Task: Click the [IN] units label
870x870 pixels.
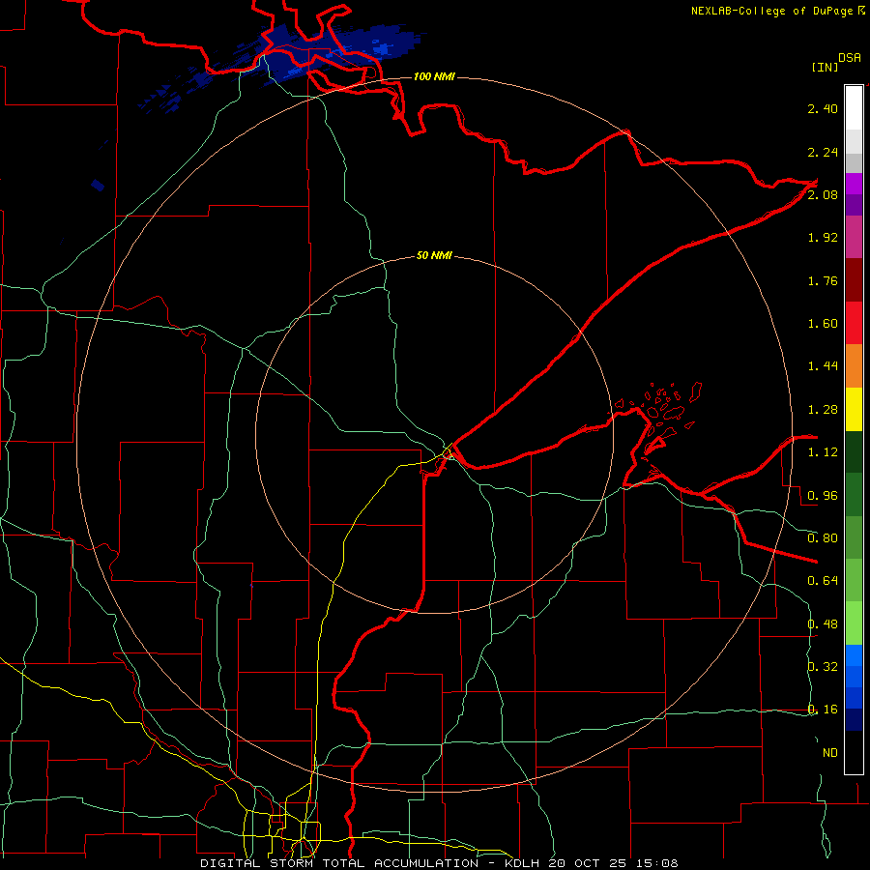Action: tap(826, 67)
